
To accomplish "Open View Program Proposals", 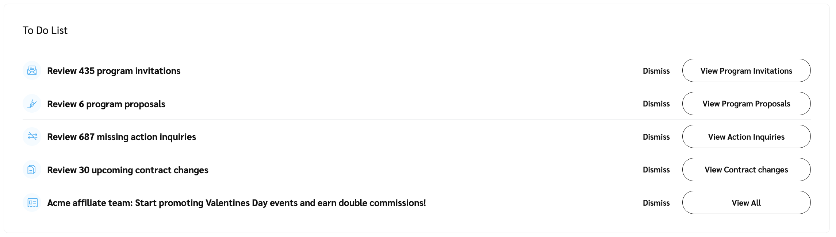I will tap(746, 104).
